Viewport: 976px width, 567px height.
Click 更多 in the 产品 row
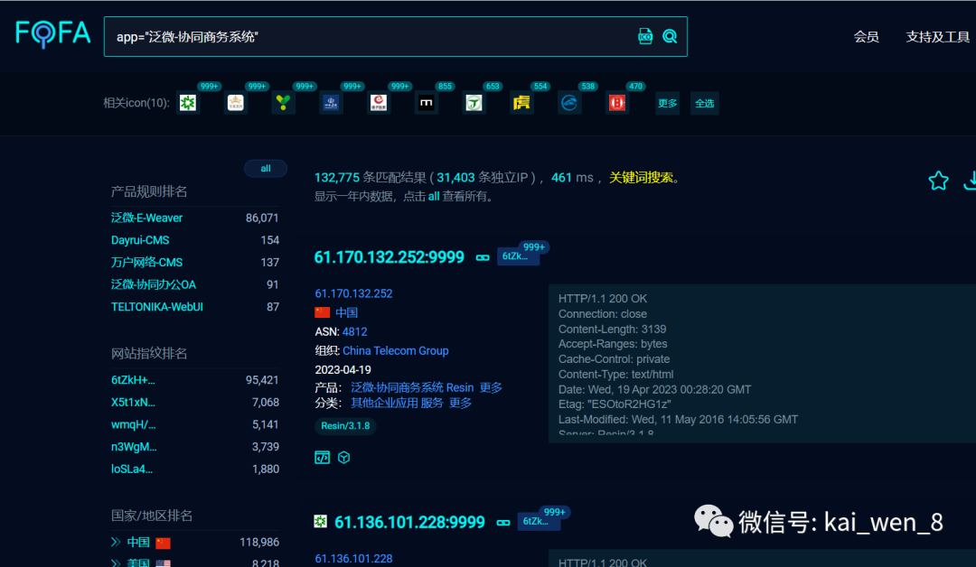point(491,387)
